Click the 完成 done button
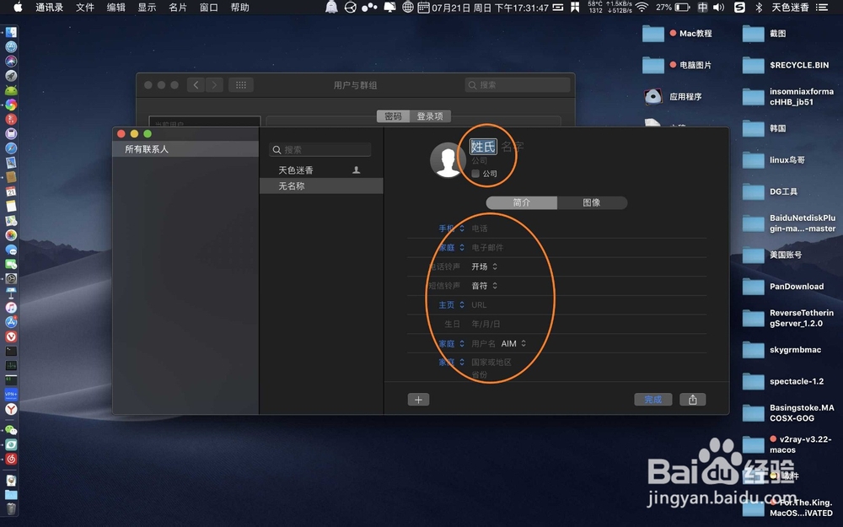Screen dimensions: 843x527 click(652, 400)
